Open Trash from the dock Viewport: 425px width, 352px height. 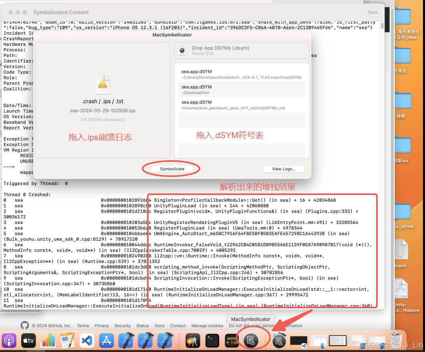(x=396, y=340)
